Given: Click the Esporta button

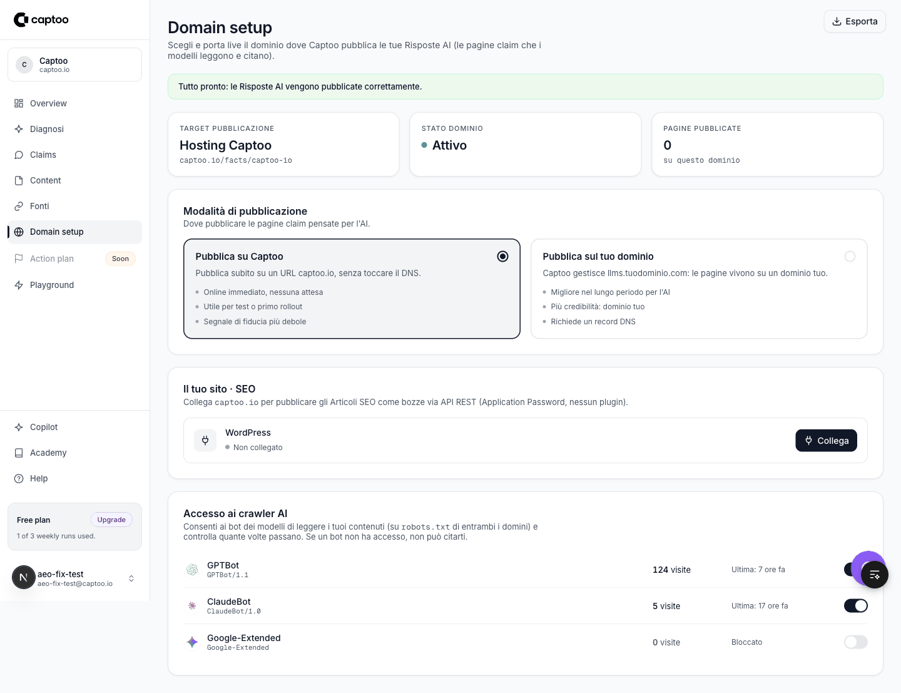Looking at the screenshot, I should 855,21.
